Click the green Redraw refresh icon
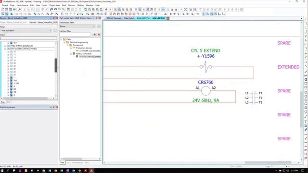 click(86, 10)
